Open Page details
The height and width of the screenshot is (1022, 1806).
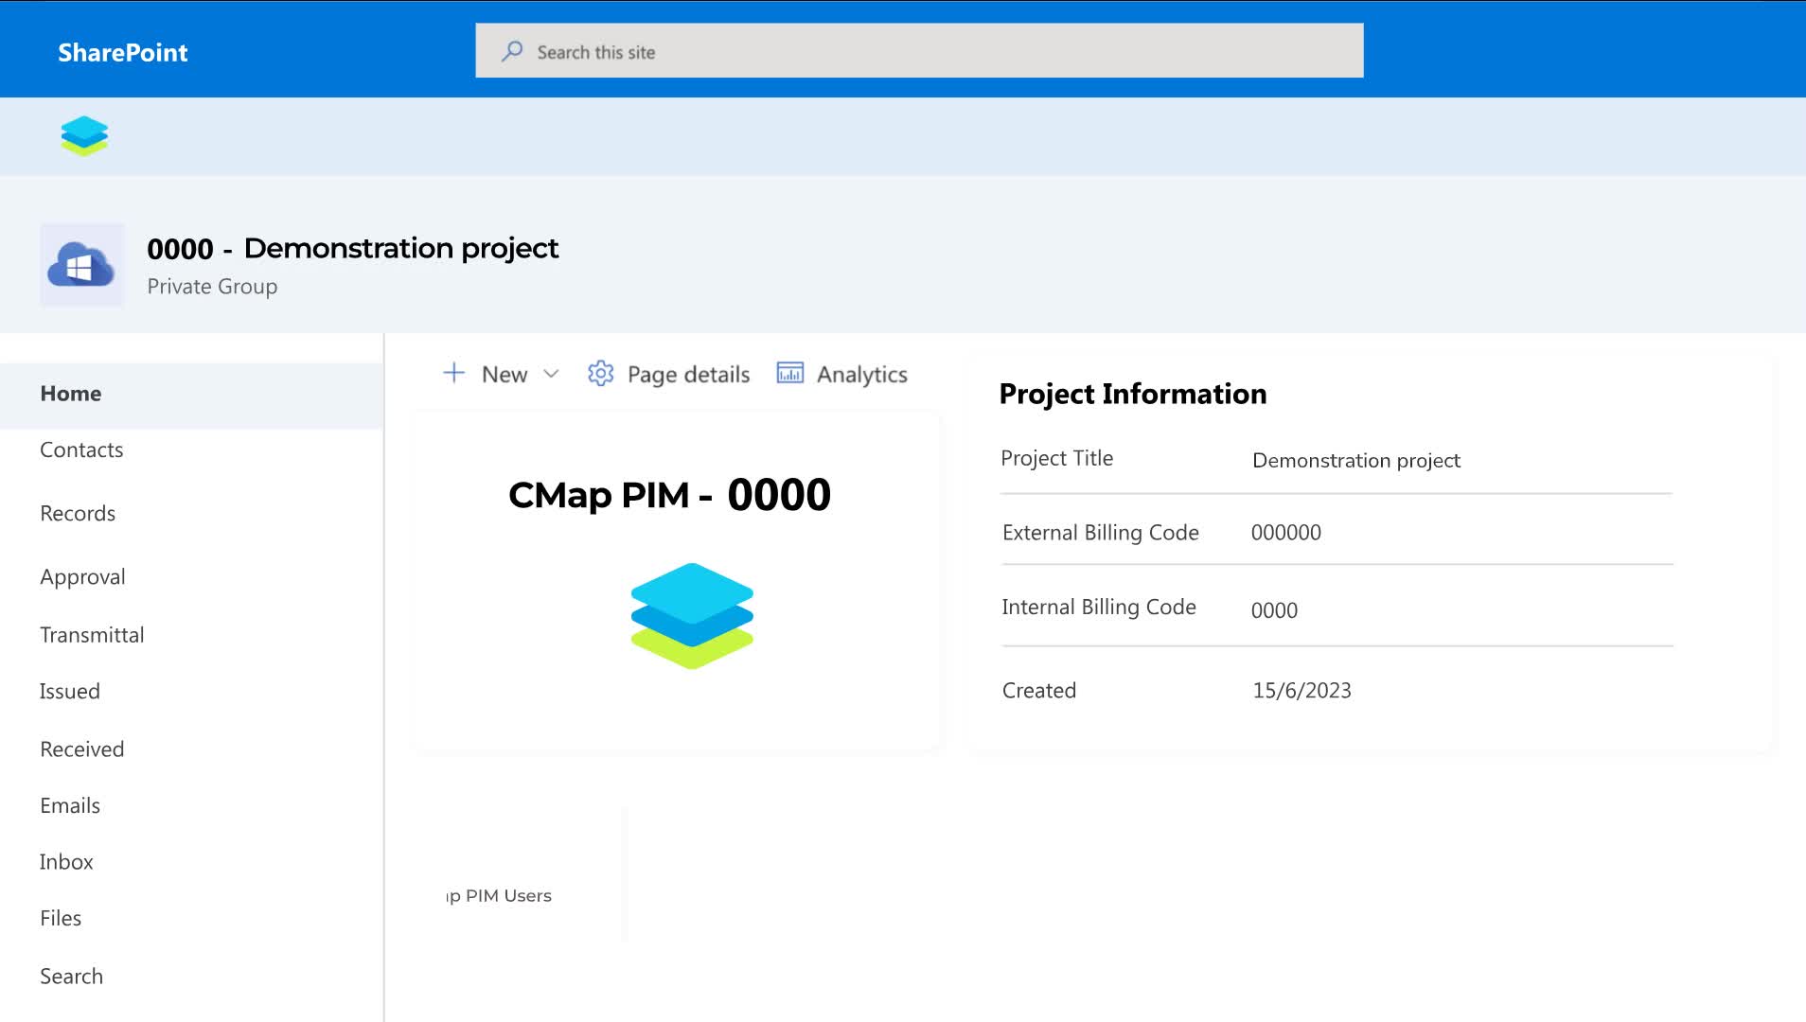click(x=688, y=375)
